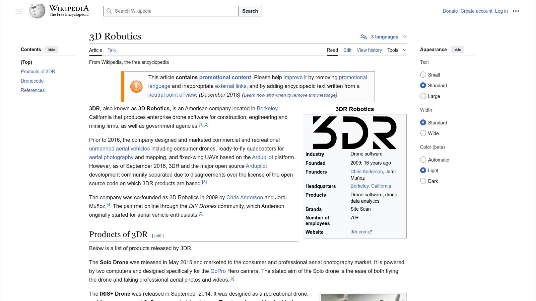The image size is (536, 301).
Task: Click the orange warning exclamation icon
Action: click(136, 86)
